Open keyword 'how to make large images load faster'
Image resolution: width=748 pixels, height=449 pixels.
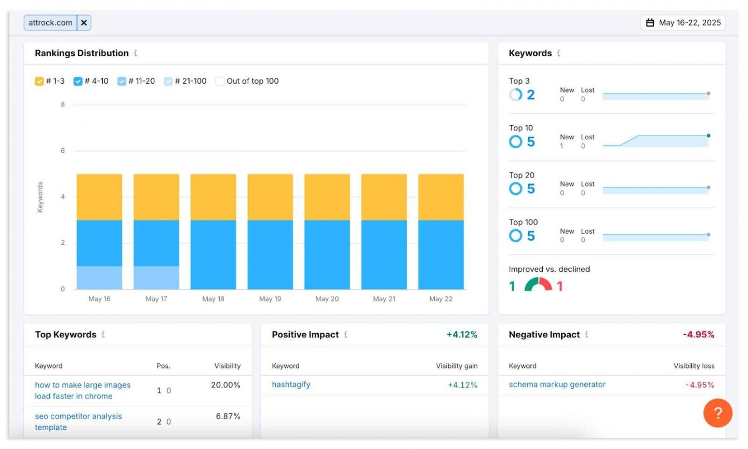click(x=83, y=391)
